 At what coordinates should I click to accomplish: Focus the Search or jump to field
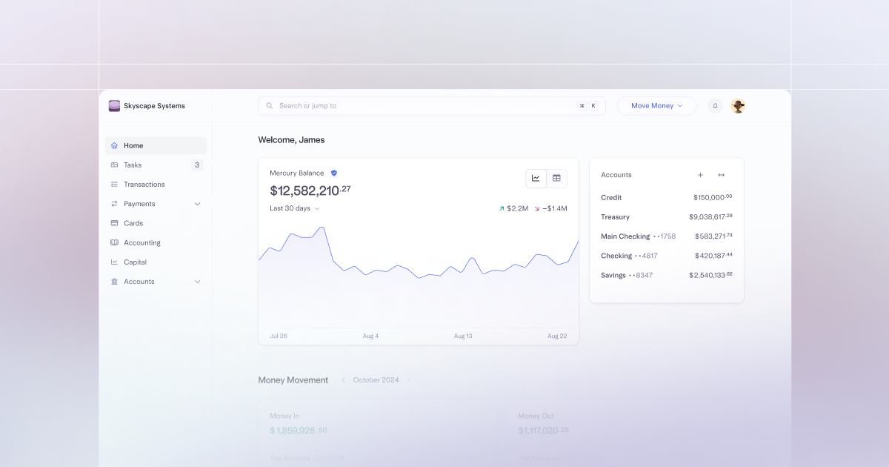pyautogui.click(x=431, y=106)
